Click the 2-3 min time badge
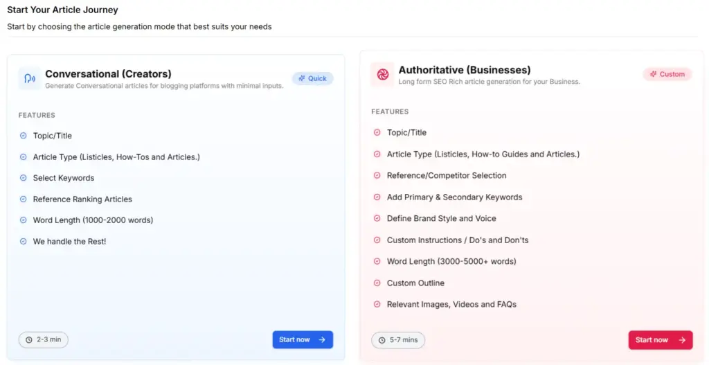Viewport: 709px width, 365px height. pos(44,339)
